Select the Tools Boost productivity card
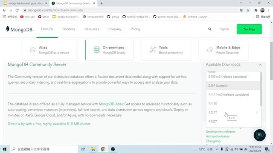 point(166,50)
